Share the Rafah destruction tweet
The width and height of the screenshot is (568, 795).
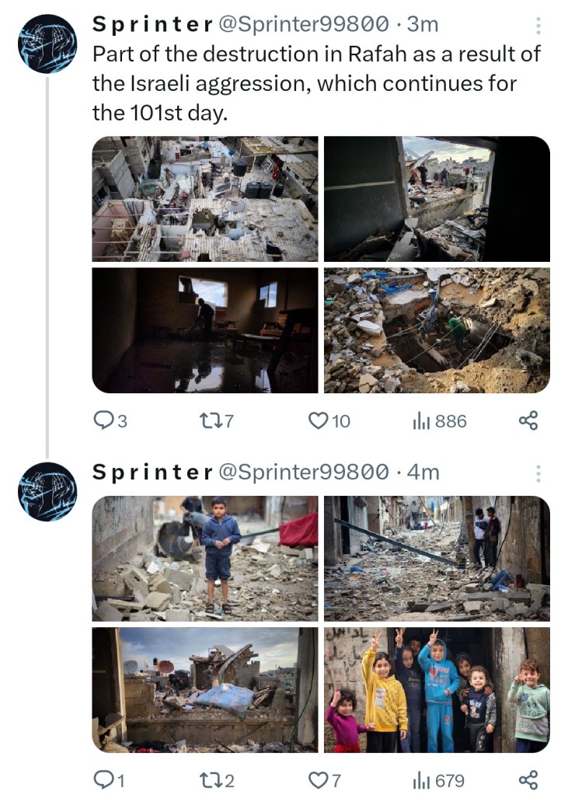(x=528, y=420)
